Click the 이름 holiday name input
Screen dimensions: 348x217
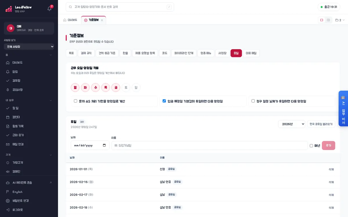click(x=209, y=145)
